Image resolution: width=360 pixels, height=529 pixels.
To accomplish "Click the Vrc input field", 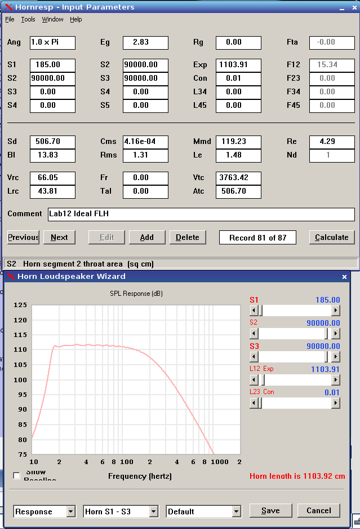I will point(52,178).
